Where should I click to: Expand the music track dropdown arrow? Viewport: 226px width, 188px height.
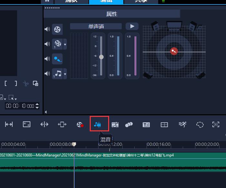pos(65,74)
